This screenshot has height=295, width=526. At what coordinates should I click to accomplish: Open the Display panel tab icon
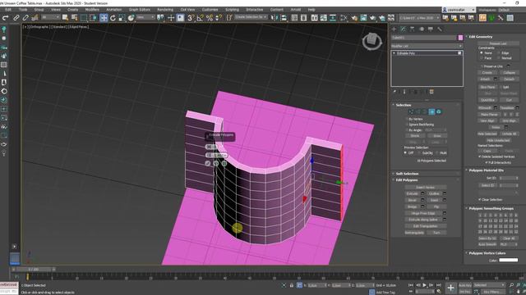click(x=431, y=29)
